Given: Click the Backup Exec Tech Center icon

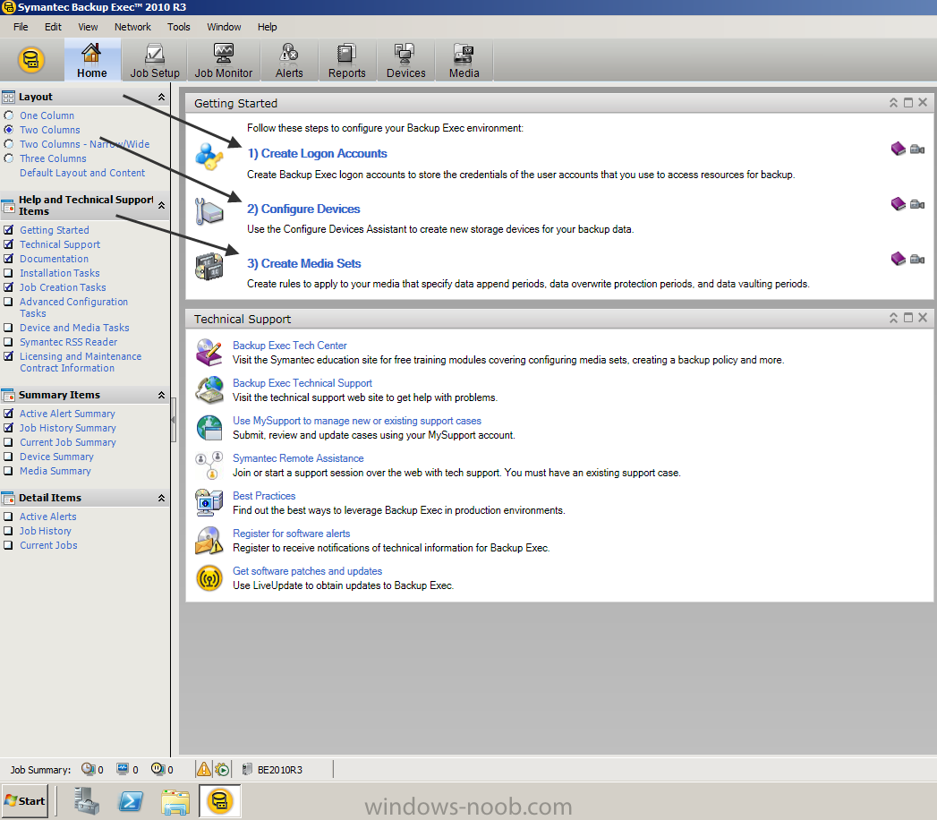Looking at the screenshot, I should pyautogui.click(x=209, y=352).
